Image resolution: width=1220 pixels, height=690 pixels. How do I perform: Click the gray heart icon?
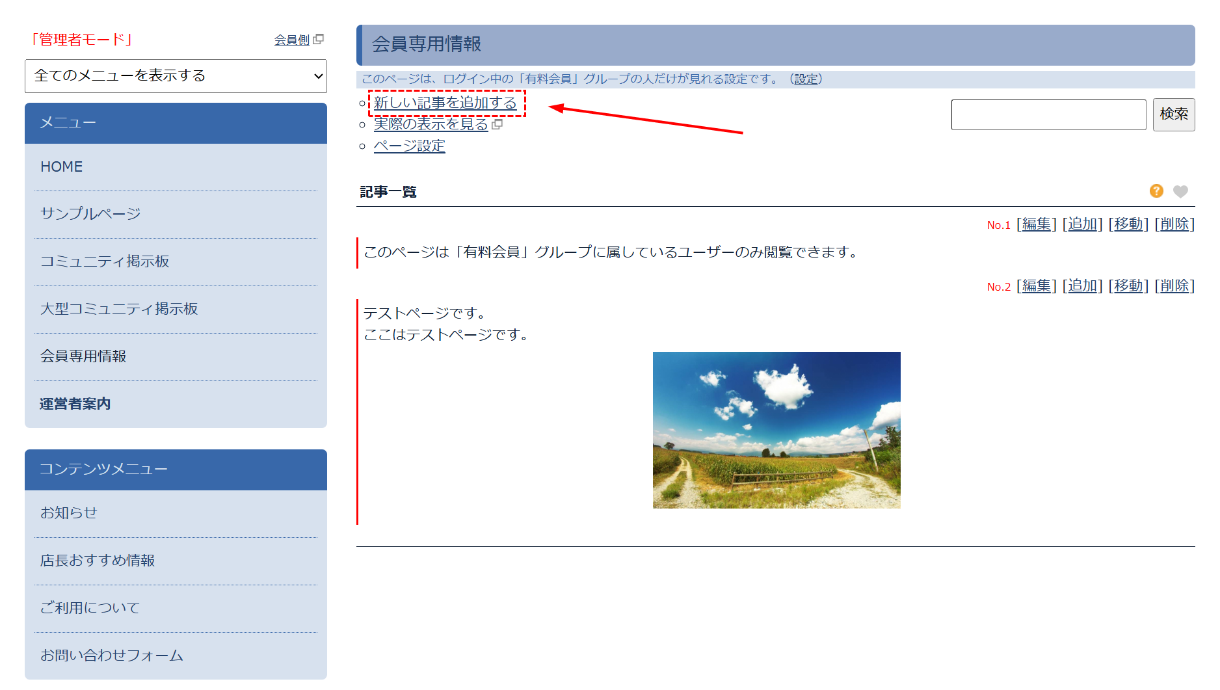(1180, 191)
